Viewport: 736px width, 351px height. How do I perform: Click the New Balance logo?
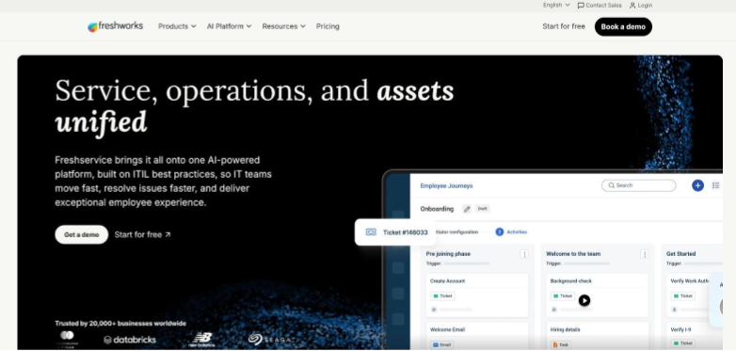[x=201, y=340]
